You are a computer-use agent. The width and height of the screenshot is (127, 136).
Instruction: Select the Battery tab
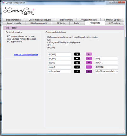tap(77, 23)
